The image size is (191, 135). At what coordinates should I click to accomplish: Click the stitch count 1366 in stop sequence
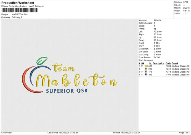pyautogui.click(x=150, y=75)
